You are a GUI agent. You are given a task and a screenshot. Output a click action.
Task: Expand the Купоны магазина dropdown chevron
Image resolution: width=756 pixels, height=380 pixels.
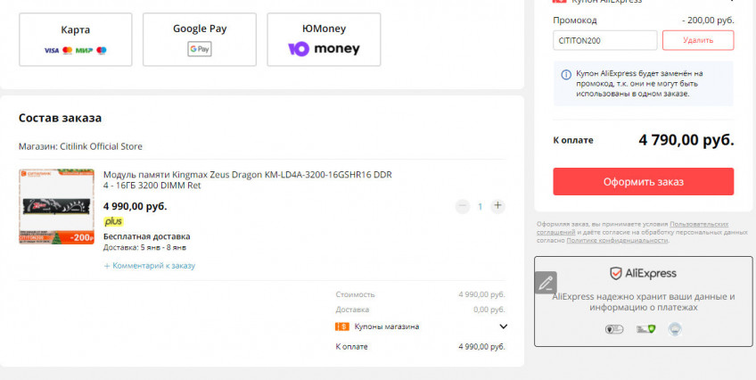[x=503, y=326]
